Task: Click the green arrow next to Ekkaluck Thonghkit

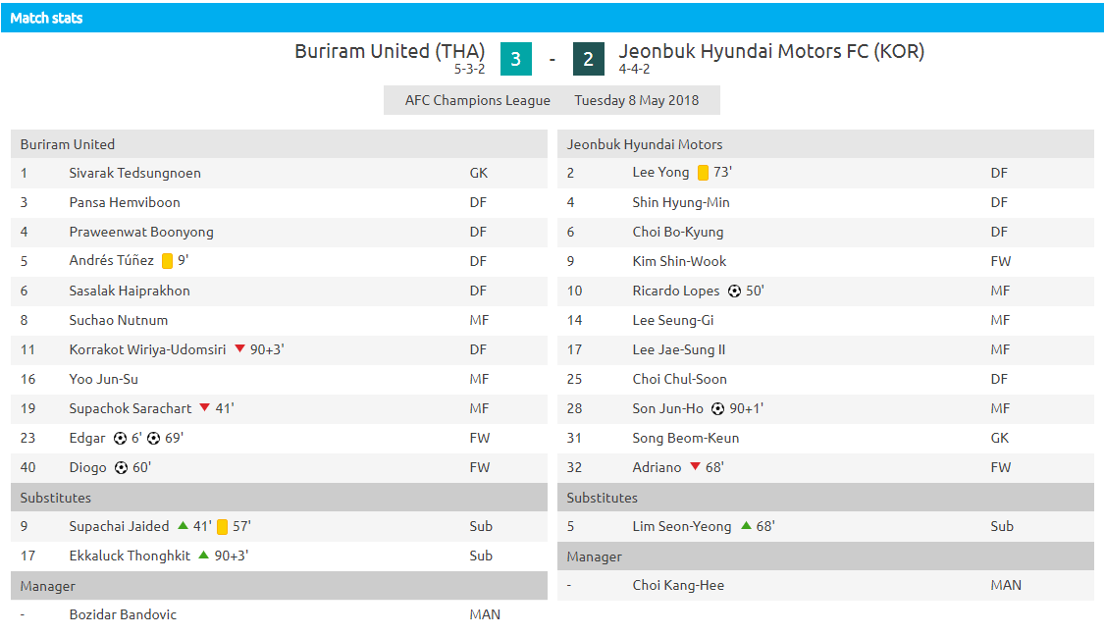Action: 204,555
